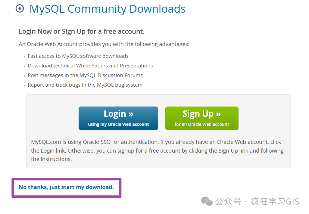Click the "疯狂学习GIS" watermark text
309x214 pixels.
click(275, 201)
